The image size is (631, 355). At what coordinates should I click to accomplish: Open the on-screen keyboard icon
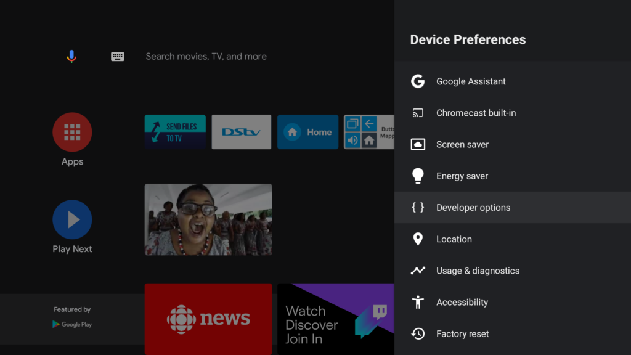click(x=118, y=57)
